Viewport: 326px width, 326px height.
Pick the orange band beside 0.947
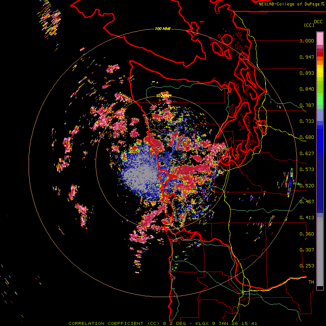pos(320,59)
